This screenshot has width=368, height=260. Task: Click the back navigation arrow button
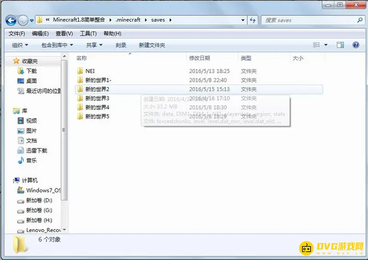[11, 20]
